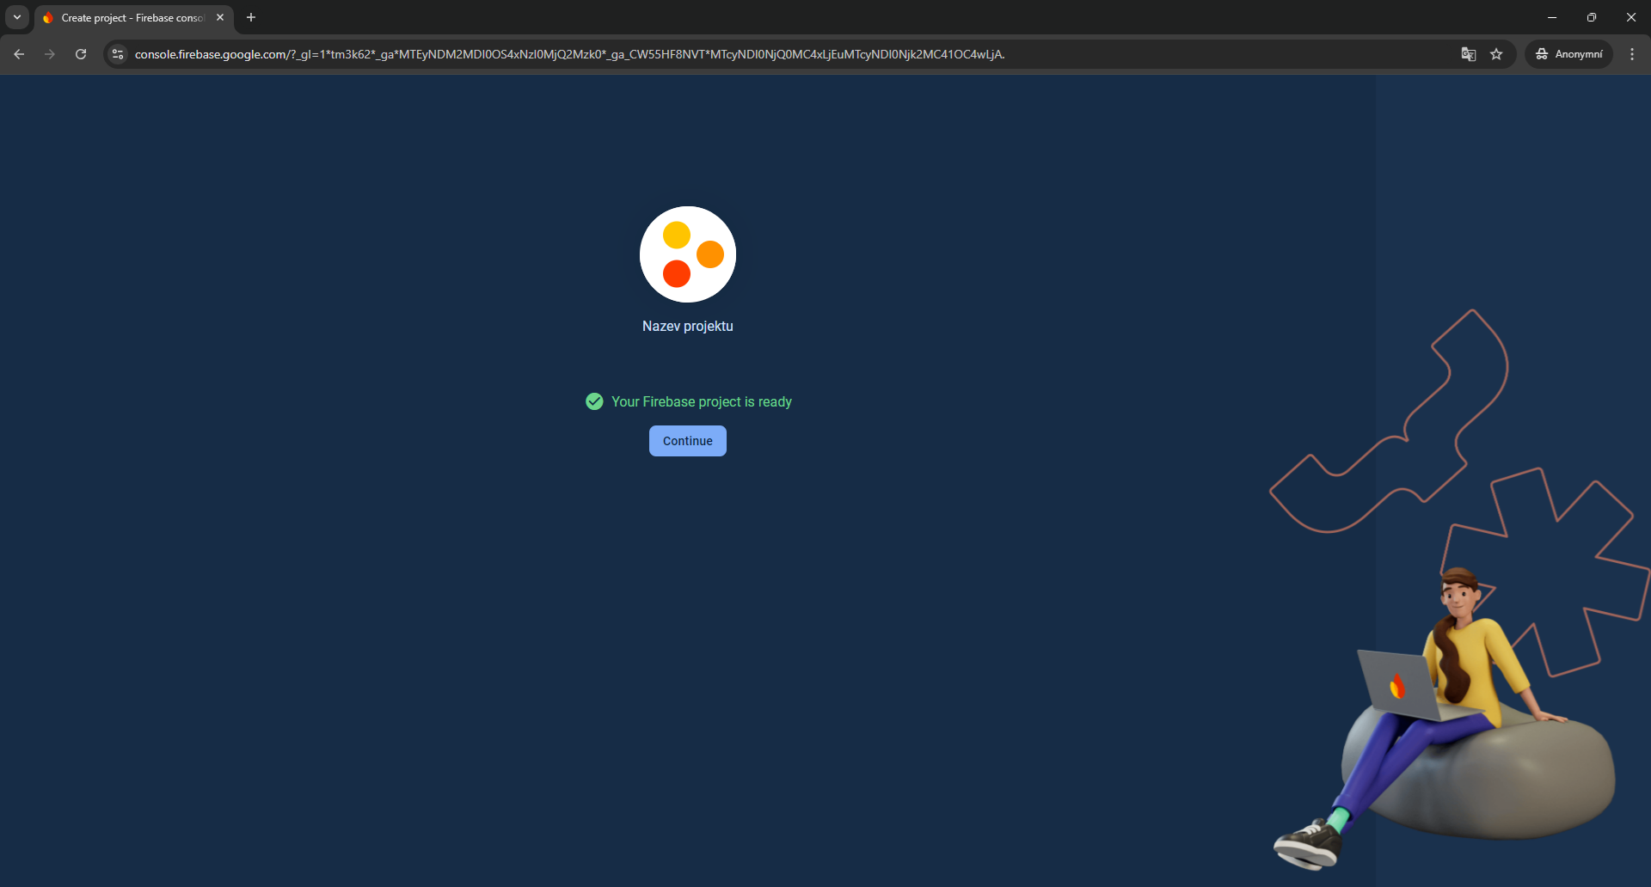Open the Translate page icon
This screenshot has width=1651, height=887.
[x=1468, y=54]
